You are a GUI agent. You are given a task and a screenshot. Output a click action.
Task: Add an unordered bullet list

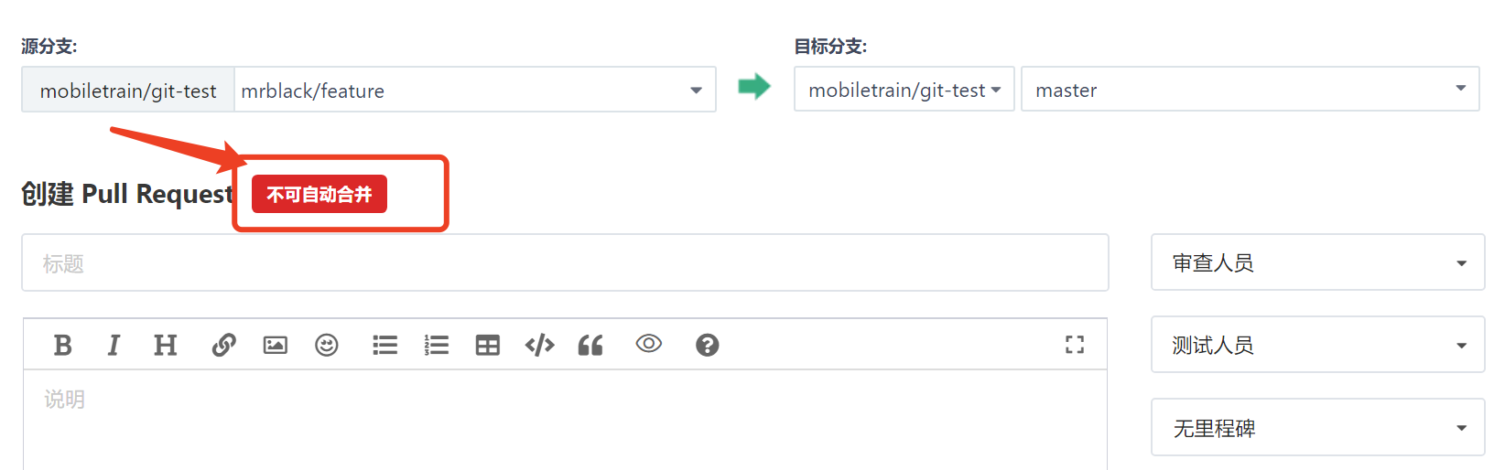pos(384,345)
